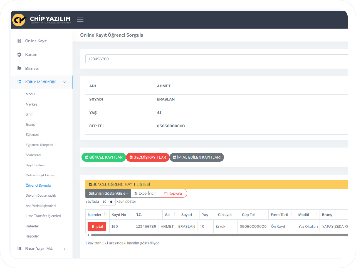
Task: Select Asil Yedek İşlemleri submenu item
Action: coord(41,206)
